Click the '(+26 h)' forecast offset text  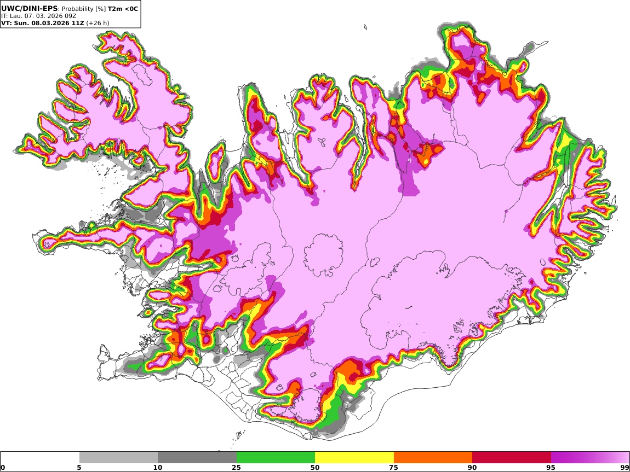(x=98, y=23)
